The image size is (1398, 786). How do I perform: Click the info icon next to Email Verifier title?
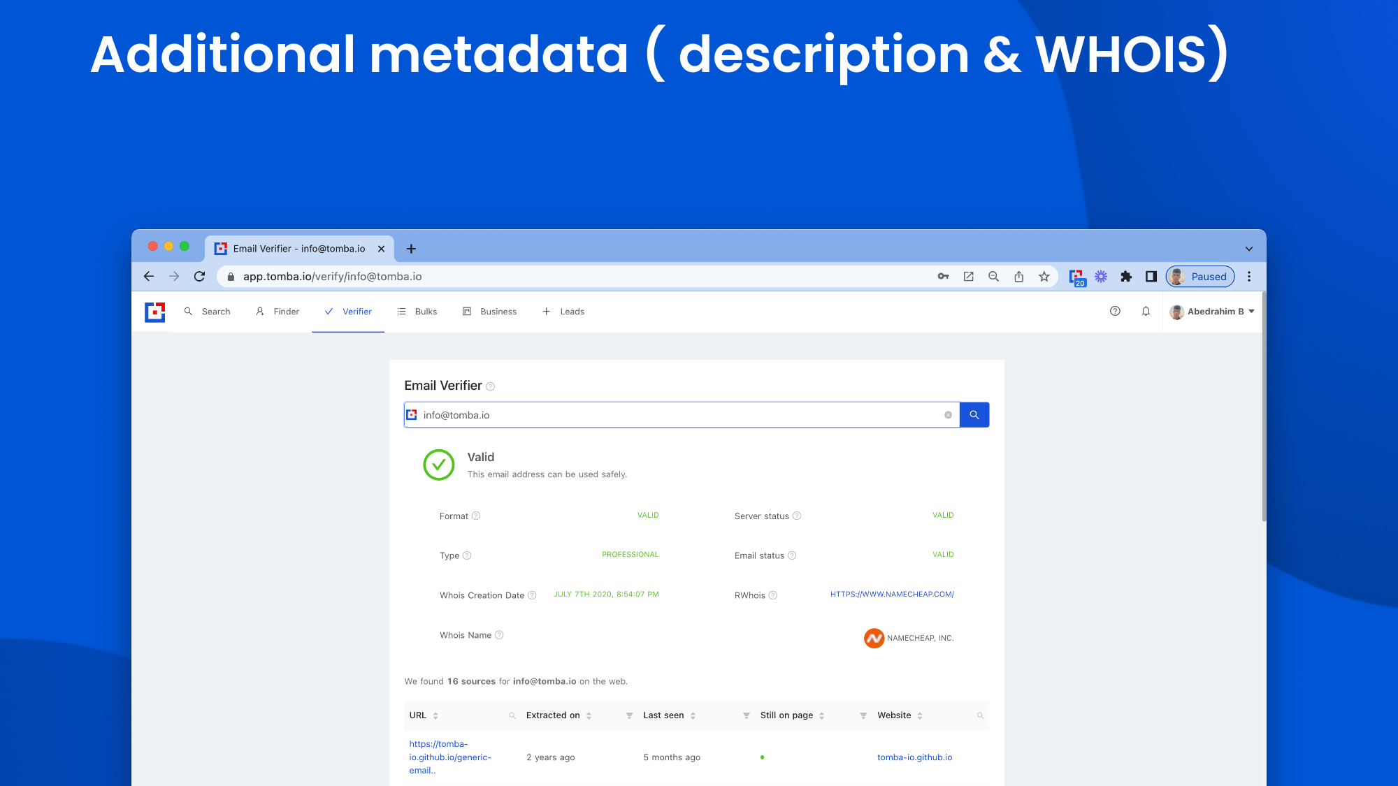click(491, 386)
